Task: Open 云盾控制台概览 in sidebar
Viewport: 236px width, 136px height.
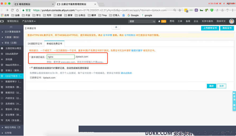Action: (x=11, y=48)
